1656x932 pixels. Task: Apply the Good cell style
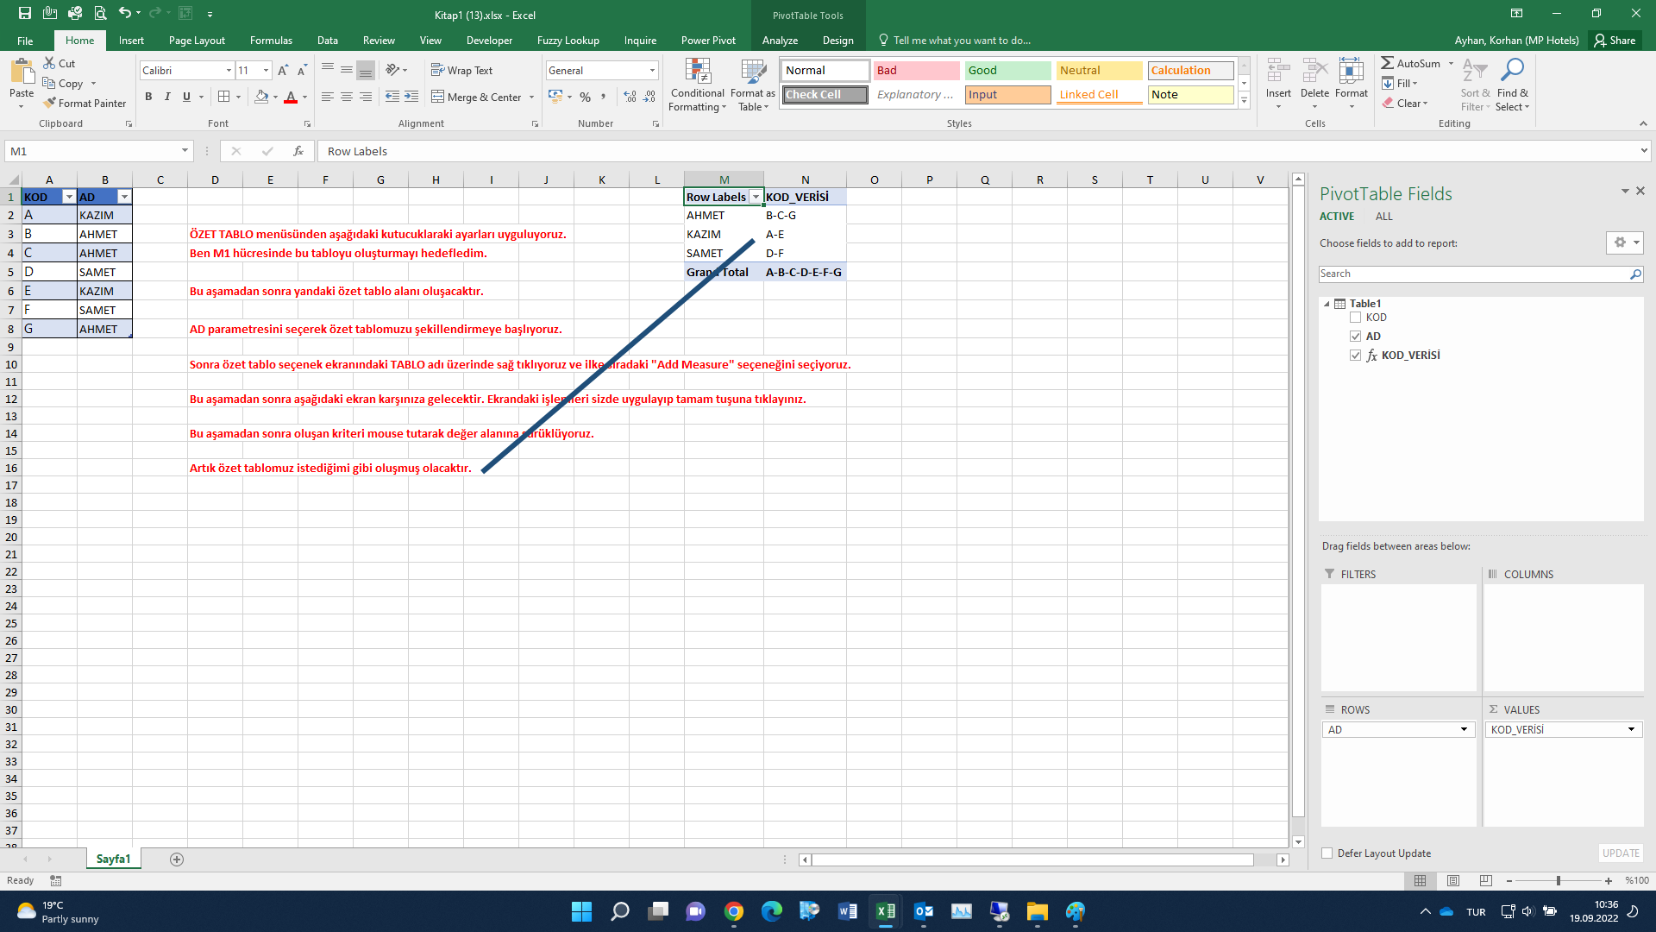(x=1007, y=71)
